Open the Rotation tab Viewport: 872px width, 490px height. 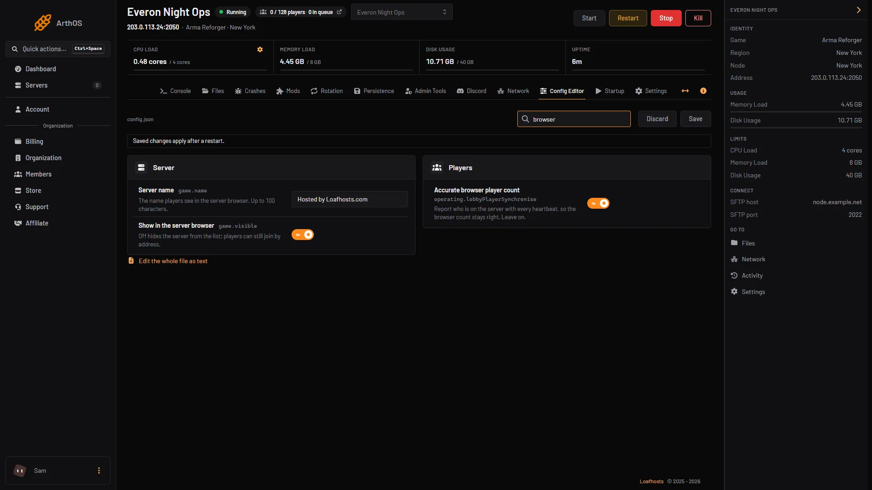point(327,91)
